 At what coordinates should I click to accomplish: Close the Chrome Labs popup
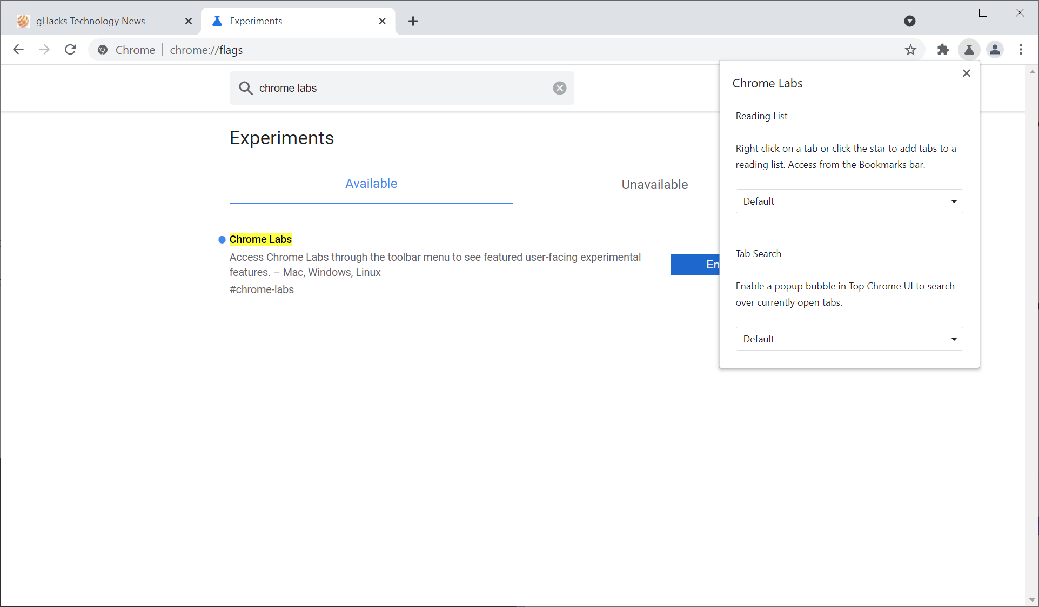[x=967, y=73]
